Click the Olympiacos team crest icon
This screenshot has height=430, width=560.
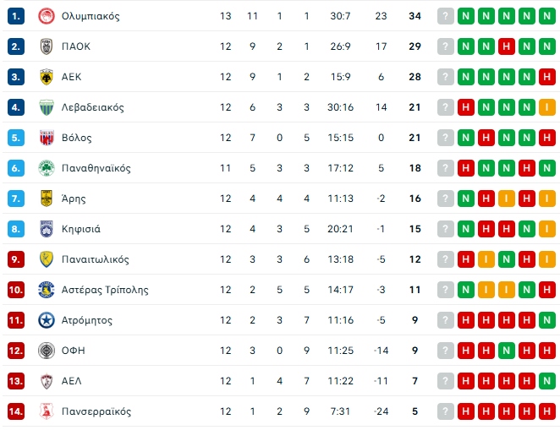coord(47,16)
